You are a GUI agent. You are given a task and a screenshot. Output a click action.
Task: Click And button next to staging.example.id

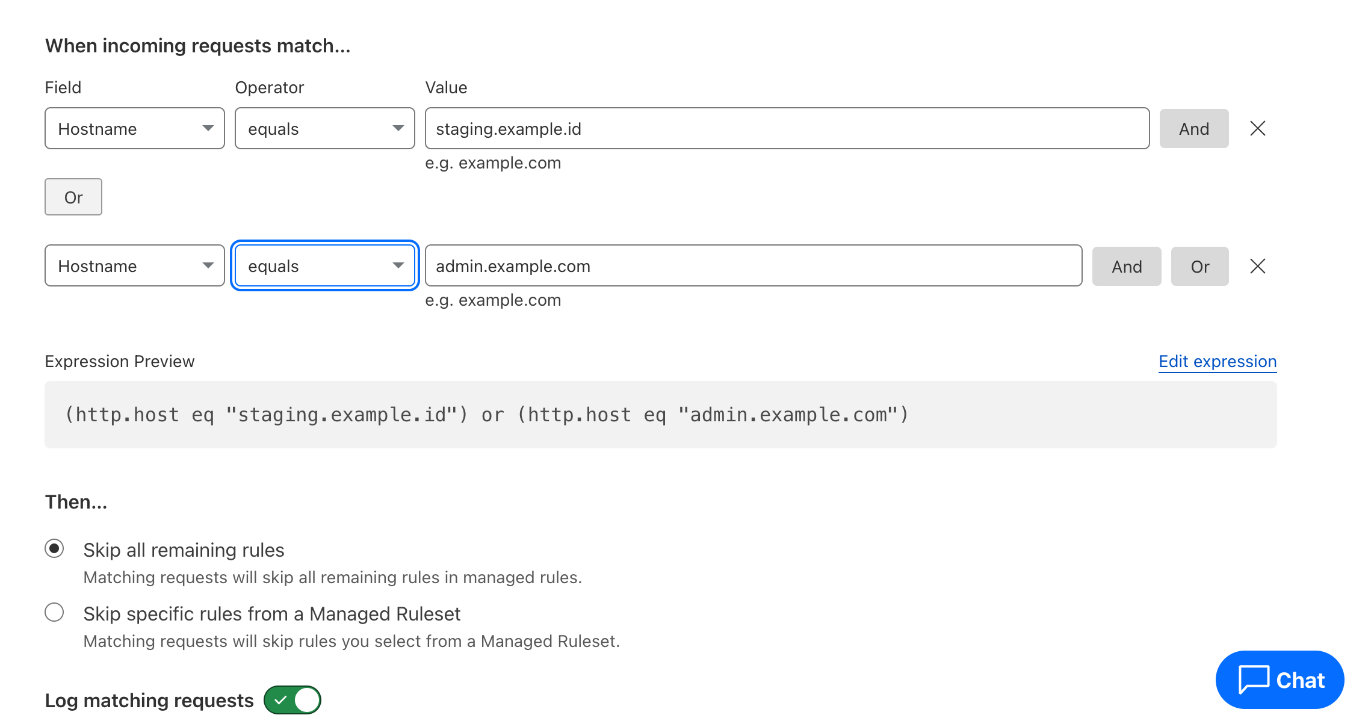click(1193, 128)
